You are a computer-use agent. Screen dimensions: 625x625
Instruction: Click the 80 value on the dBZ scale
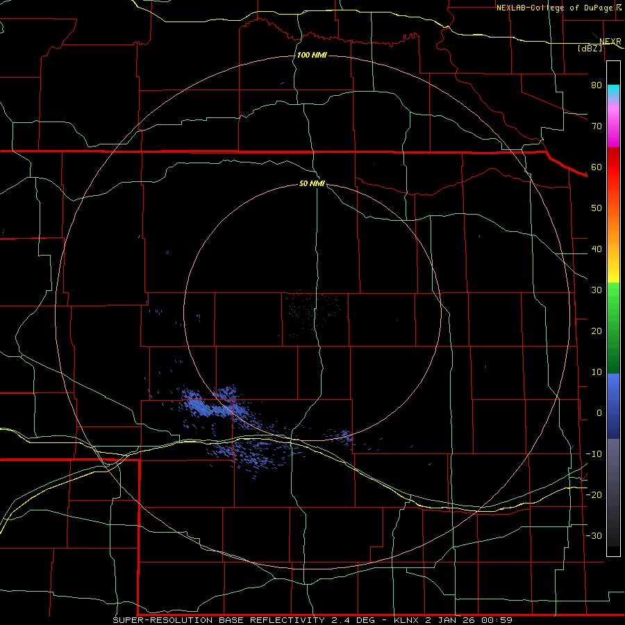pyautogui.click(x=597, y=85)
